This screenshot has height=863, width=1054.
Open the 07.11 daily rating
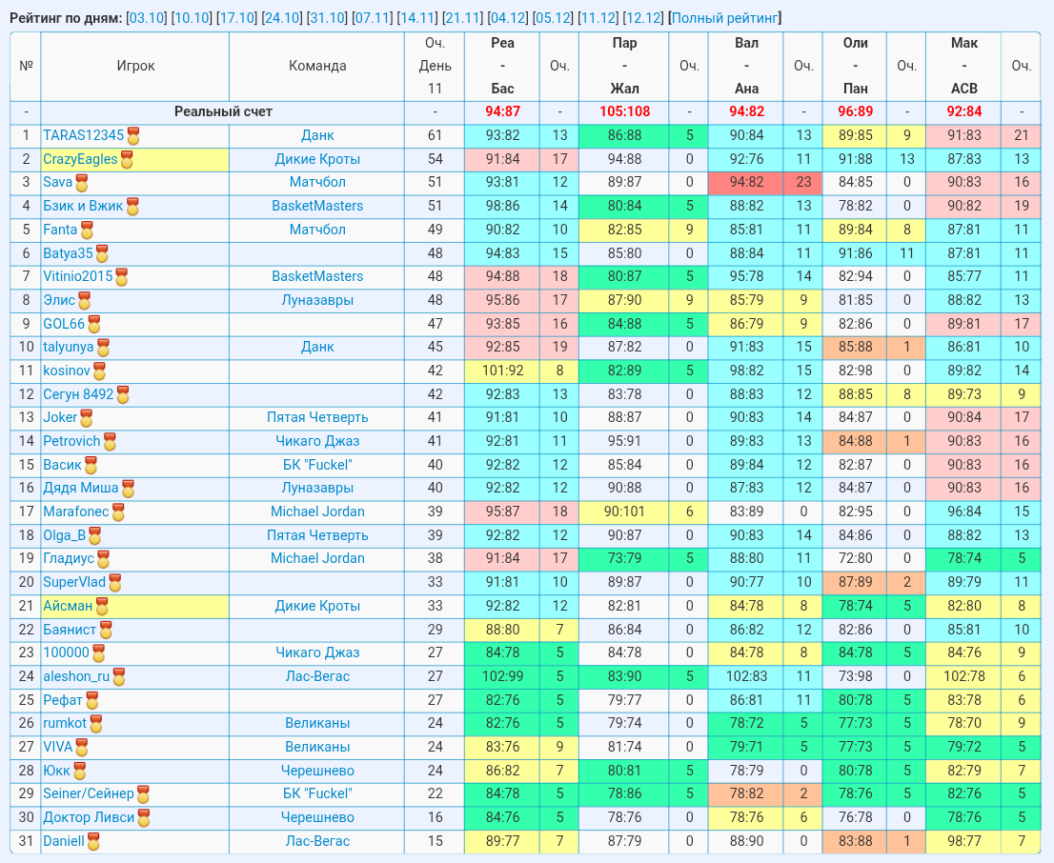tap(373, 18)
